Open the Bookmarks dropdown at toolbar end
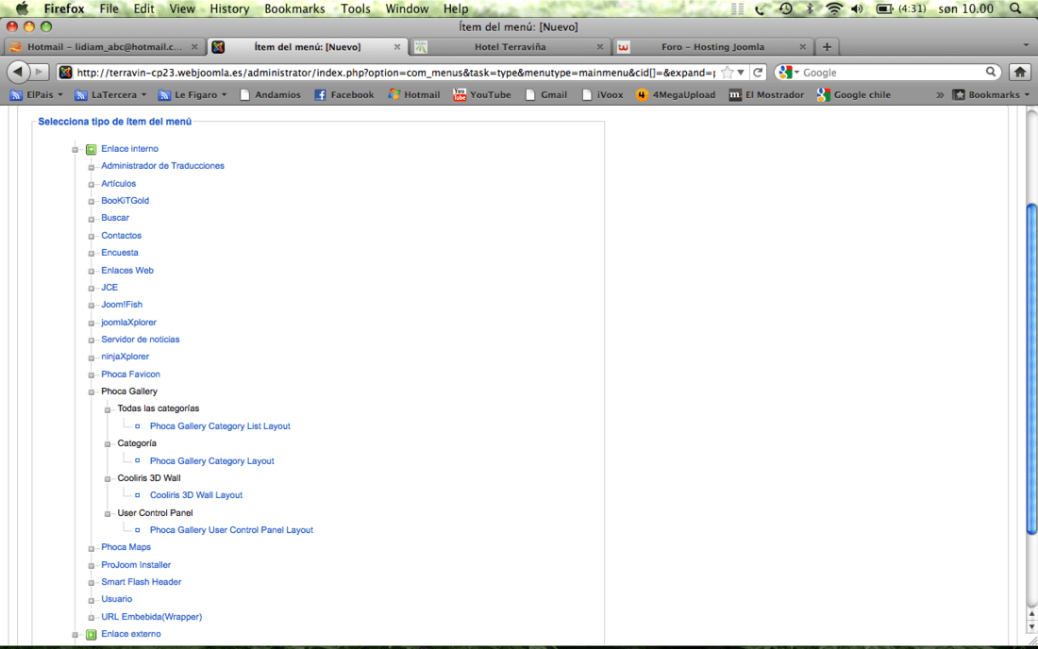The width and height of the screenshot is (1038, 649). pyautogui.click(x=991, y=94)
